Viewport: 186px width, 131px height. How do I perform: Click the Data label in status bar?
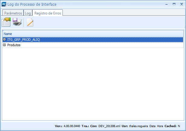152,126
